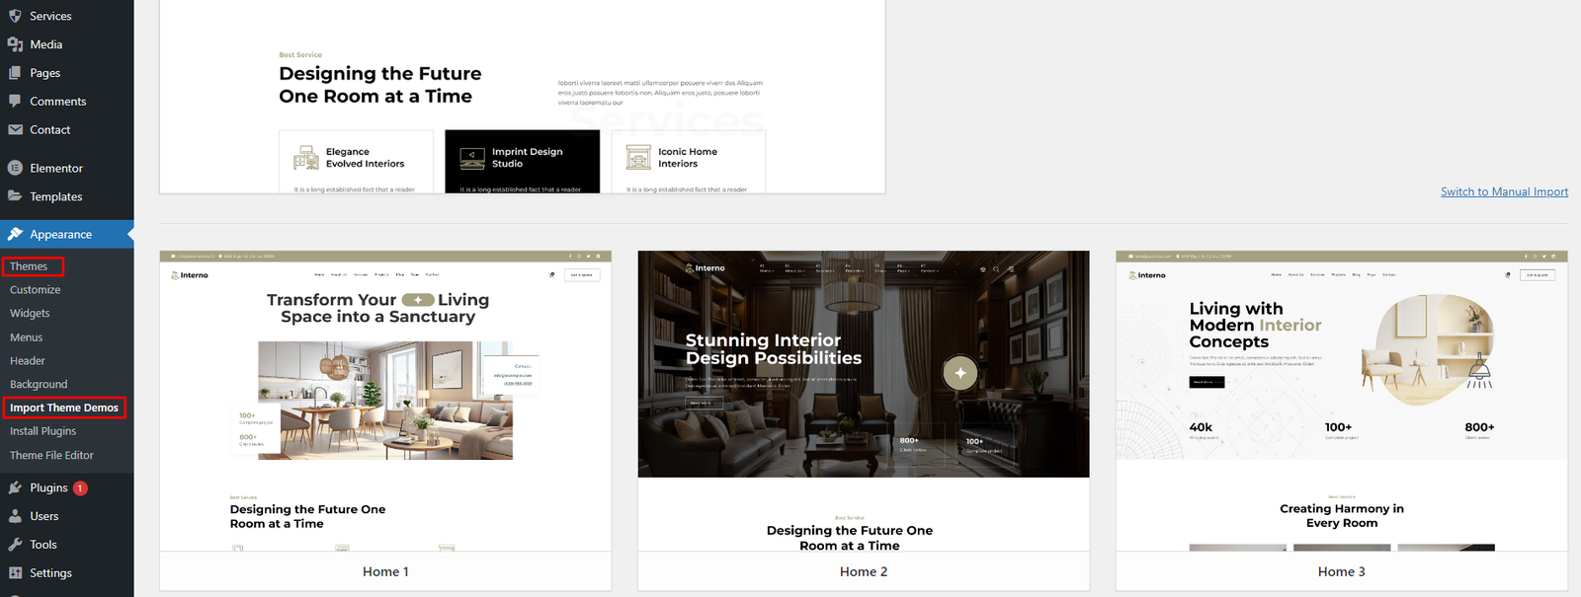
Task: Click the Media icon in sidebar
Action: [15, 44]
